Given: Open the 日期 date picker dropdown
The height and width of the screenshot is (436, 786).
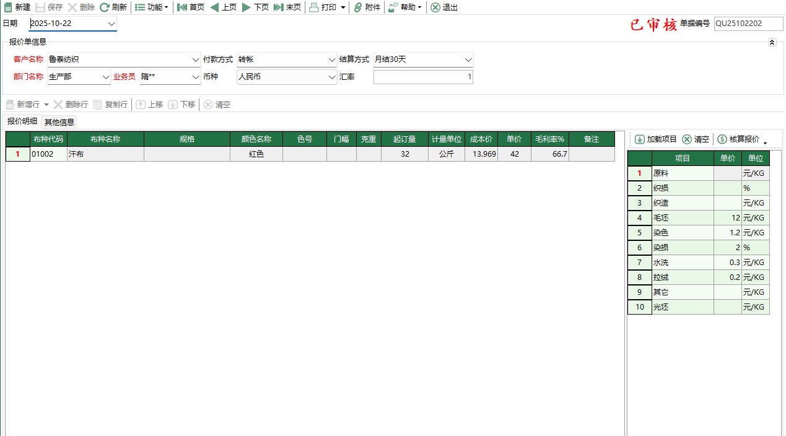Looking at the screenshot, I should pyautogui.click(x=111, y=24).
